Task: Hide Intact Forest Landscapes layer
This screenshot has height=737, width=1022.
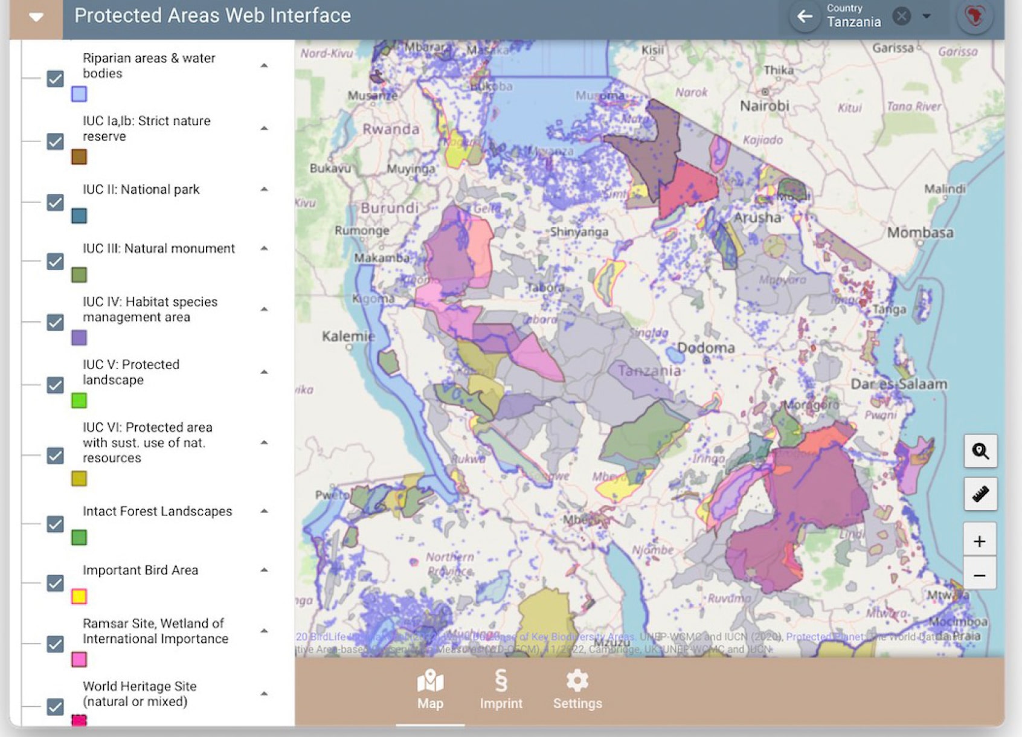Action: point(55,524)
